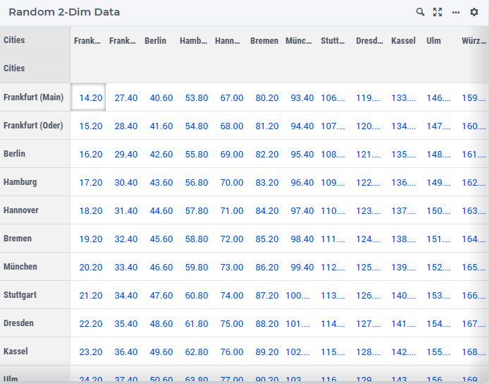Click the Hamb... column header
Image resolution: width=490 pixels, height=384 pixels.
[193, 41]
